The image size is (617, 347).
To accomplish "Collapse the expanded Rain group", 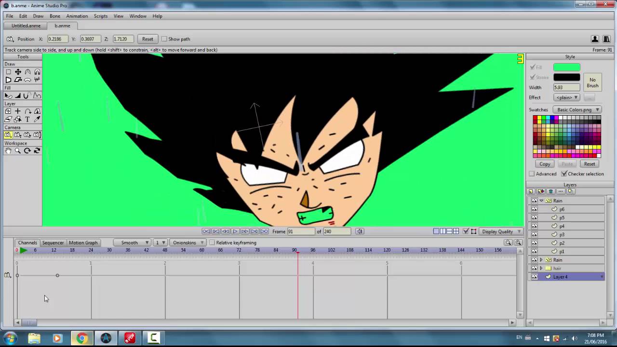I will pos(541,200).
